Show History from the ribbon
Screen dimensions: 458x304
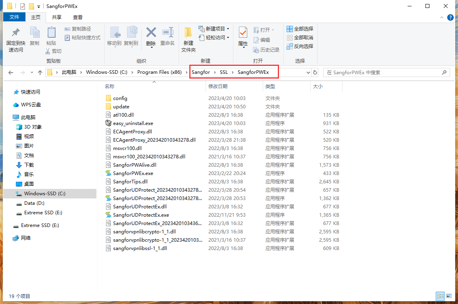tap(266, 50)
